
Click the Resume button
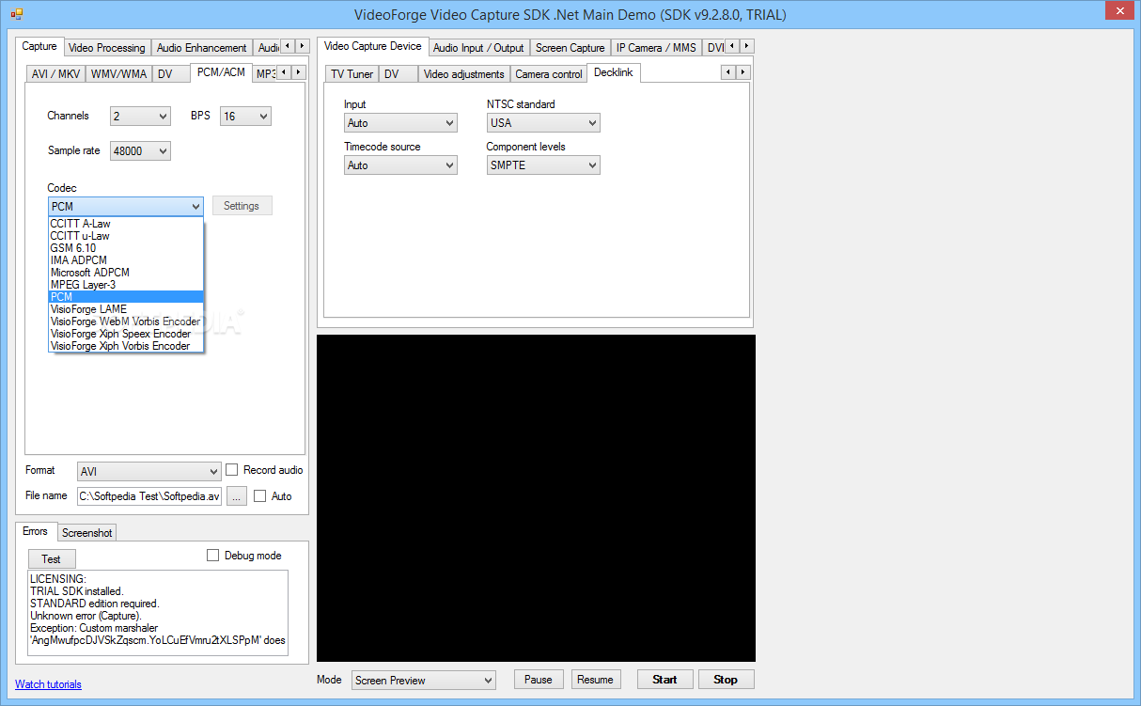pos(595,680)
